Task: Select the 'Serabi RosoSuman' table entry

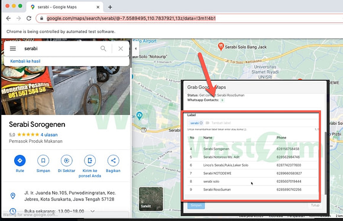Action: click(x=217, y=190)
